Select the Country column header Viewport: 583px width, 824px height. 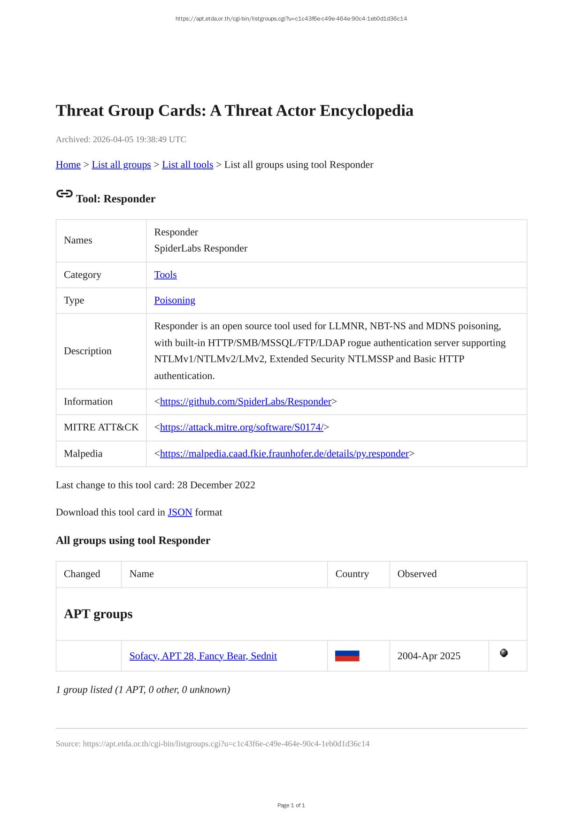click(352, 574)
